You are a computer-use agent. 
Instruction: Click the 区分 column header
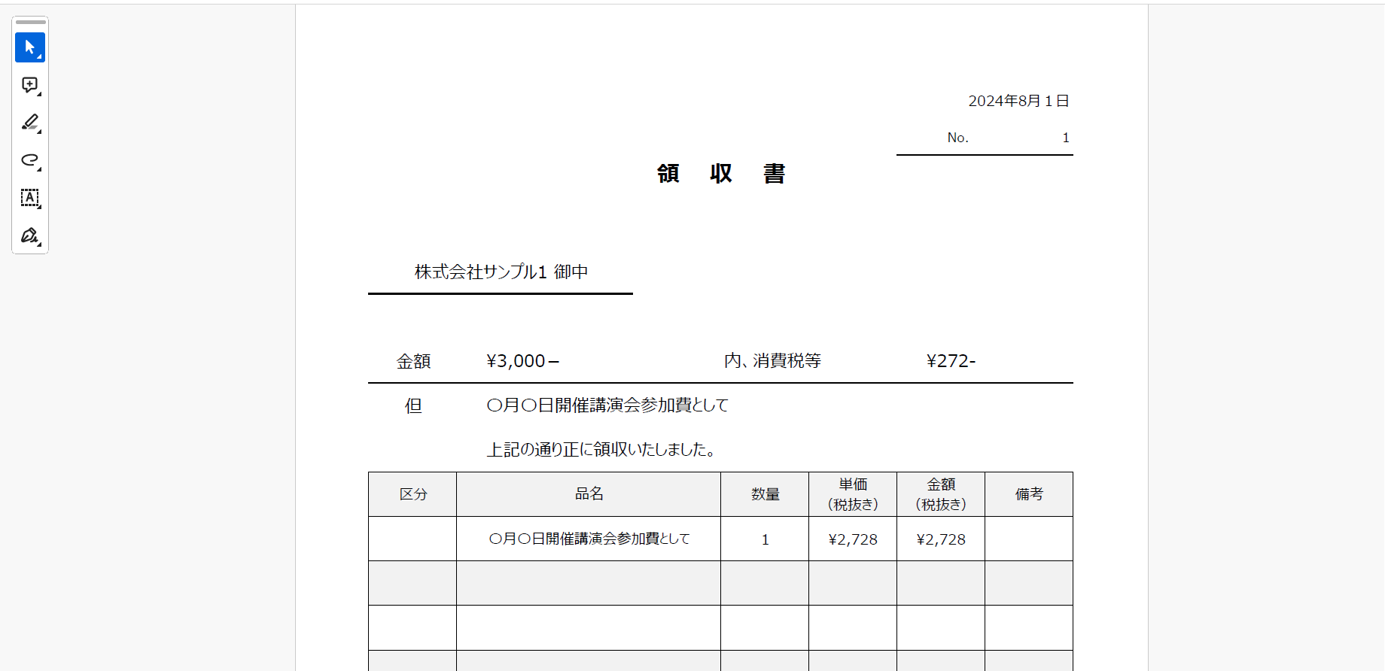pyautogui.click(x=412, y=494)
